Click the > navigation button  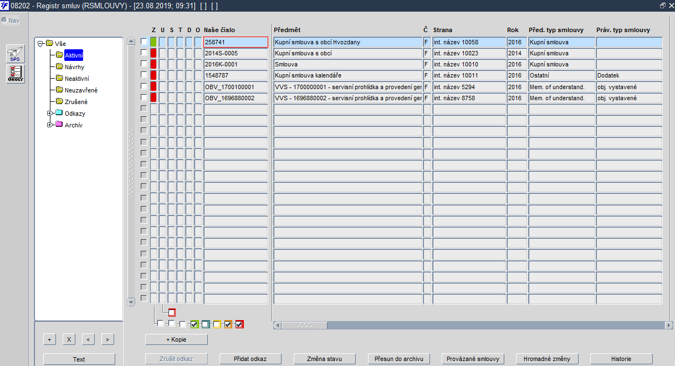(x=108, y=339)
